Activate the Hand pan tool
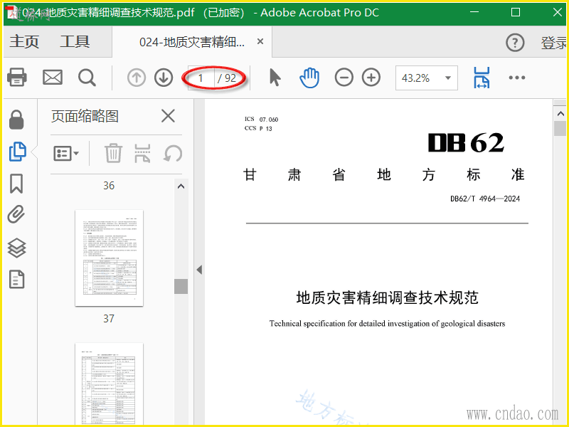This screenshot has width=569, height=427. [x=309, y=78]
